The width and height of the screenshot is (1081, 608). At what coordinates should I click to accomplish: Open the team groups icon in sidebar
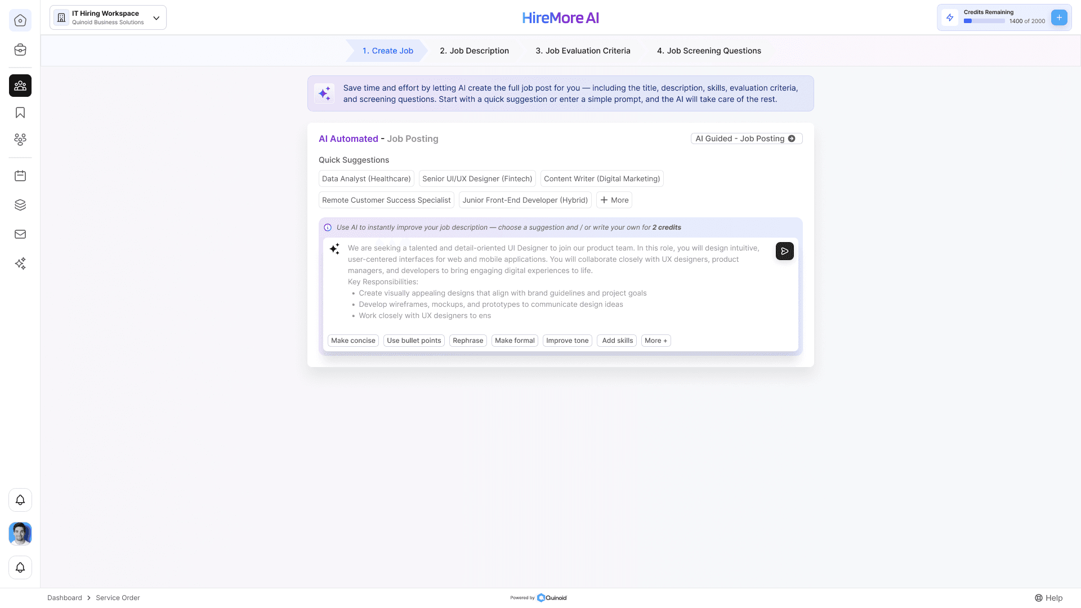click(x=20, y=139)
